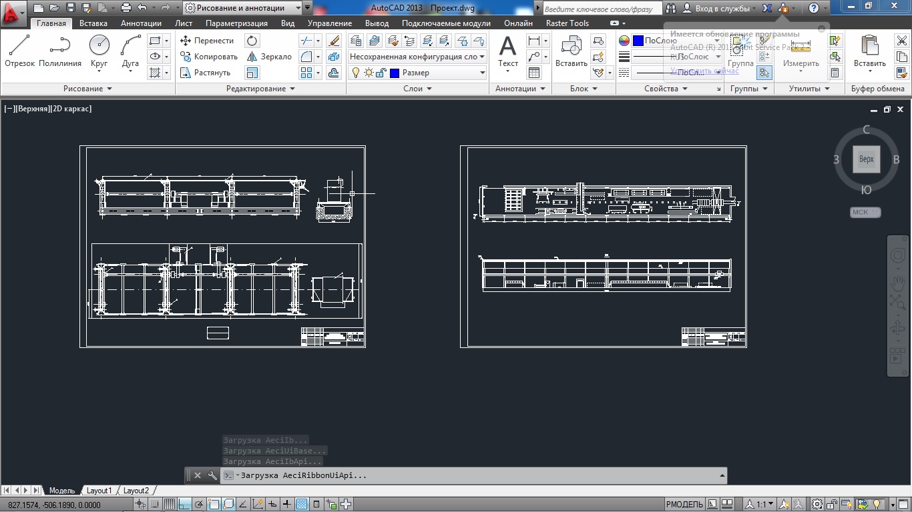Toggle dynamic input in status bar
This screenshot has width=912, height=512.
coord(272,505)
